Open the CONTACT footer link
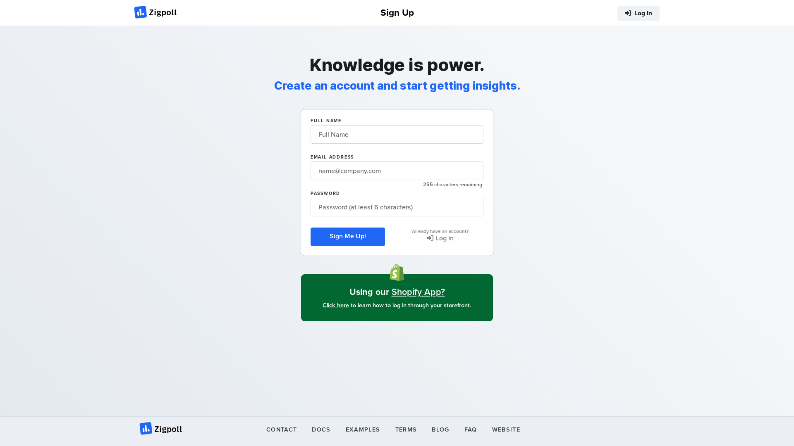 point(282,429)
